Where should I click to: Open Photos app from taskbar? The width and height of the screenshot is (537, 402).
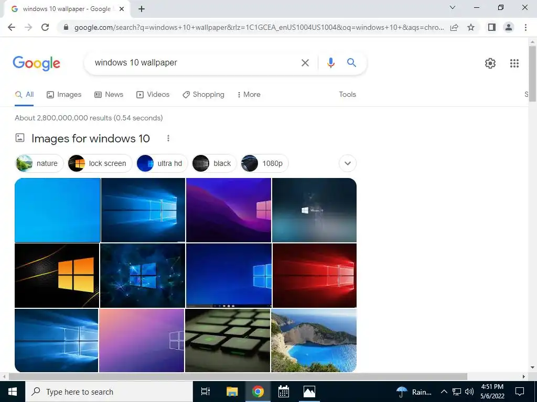tap(309, 392)
